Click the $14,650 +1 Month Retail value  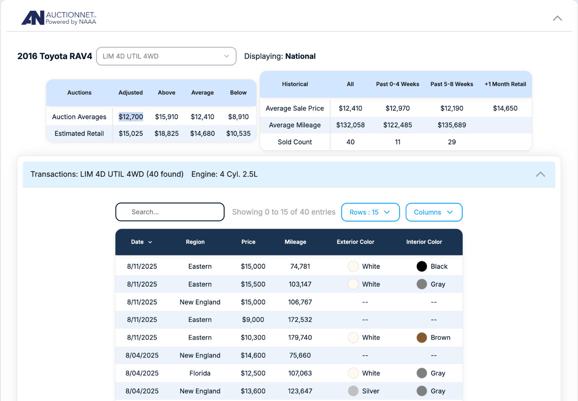[505, 108]
